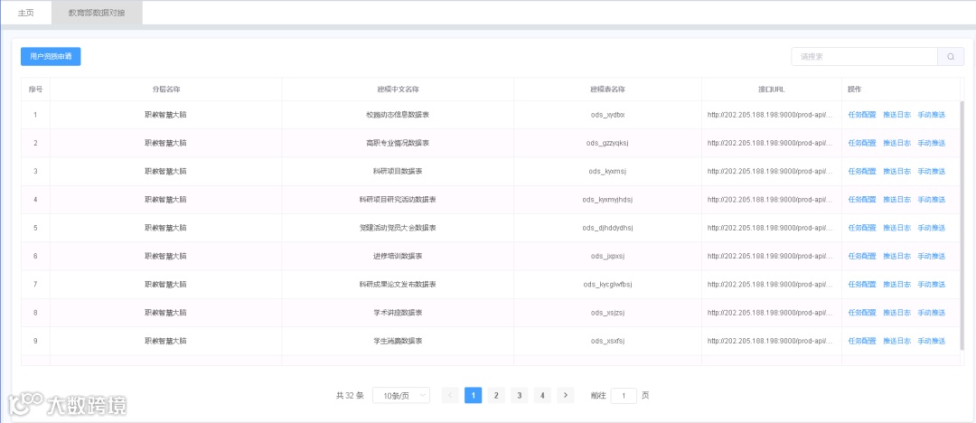Click the ods_kycglwfbsj table name cell
This screenshot has width=976, height=423.
tap(607, 285)
